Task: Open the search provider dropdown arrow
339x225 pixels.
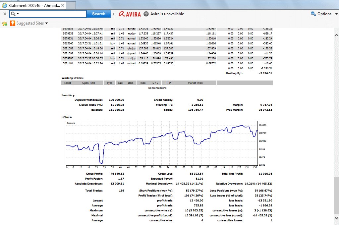Action: [x=18, y=14]
